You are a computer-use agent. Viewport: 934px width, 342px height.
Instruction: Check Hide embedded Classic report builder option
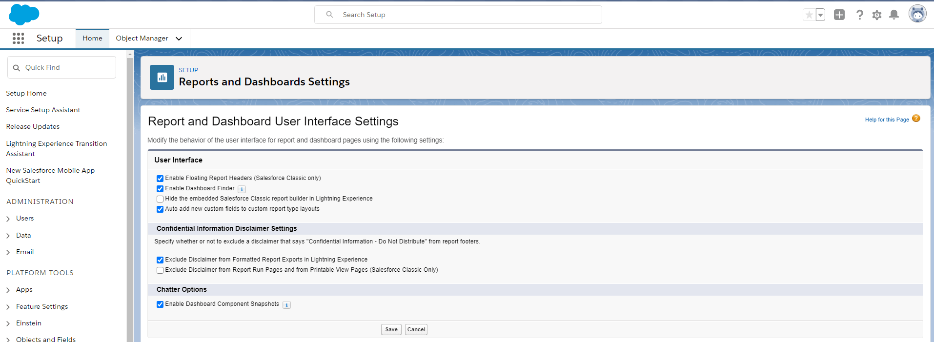160,199
